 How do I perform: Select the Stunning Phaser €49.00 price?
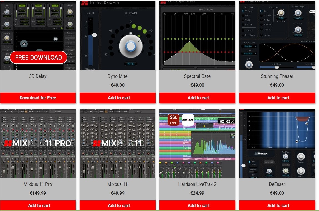(x=277, y=85)
